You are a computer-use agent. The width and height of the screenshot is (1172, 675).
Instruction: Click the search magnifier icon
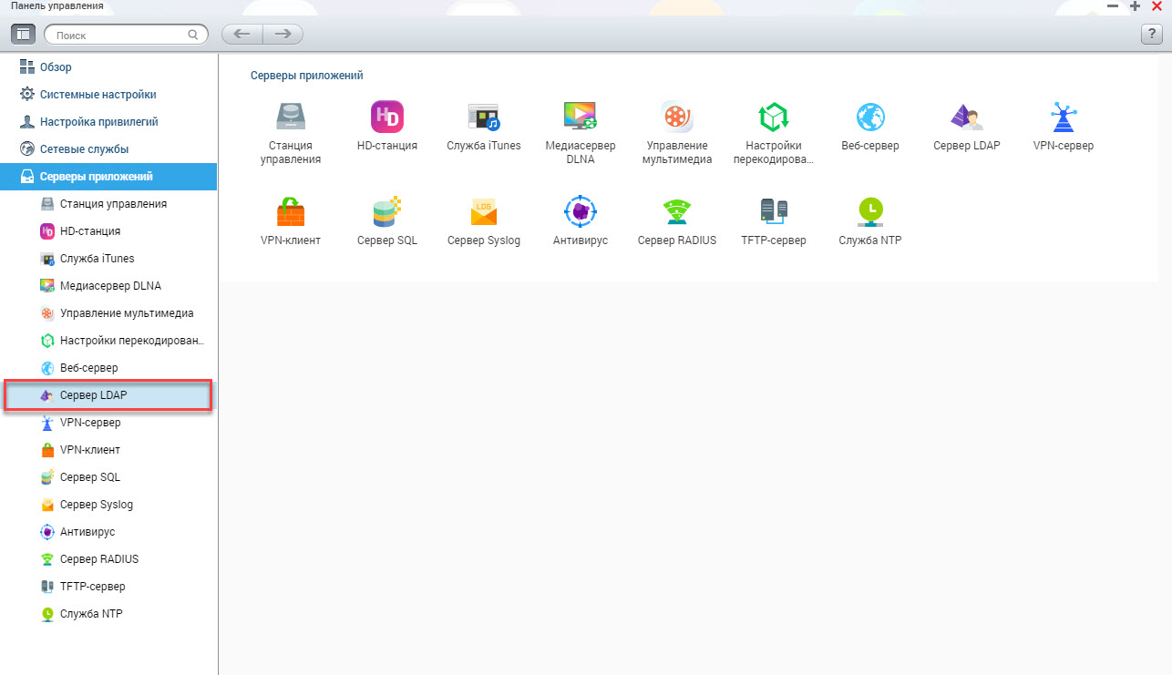[x=193, y=35]
